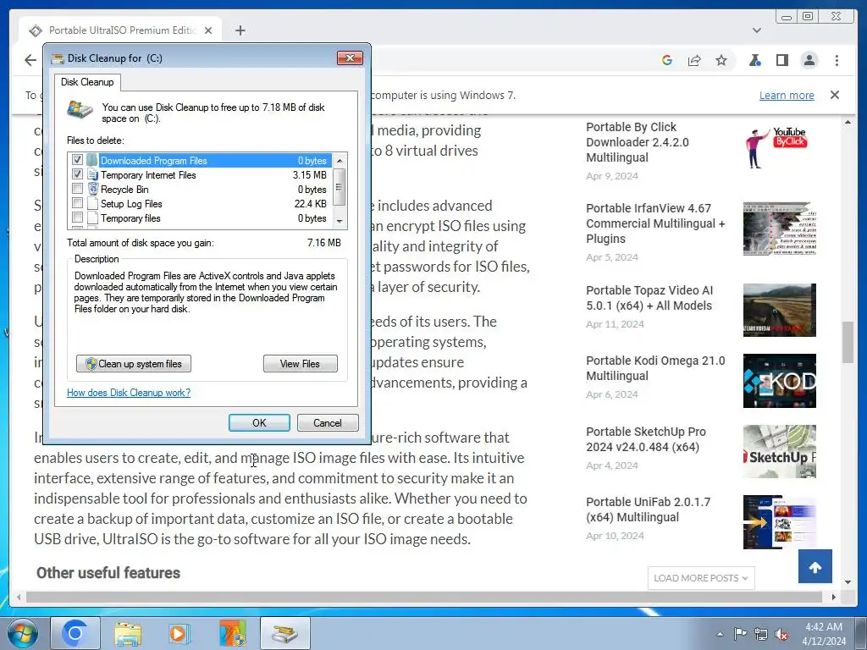Click the Temporary files document icon
The image size is (867, 650).
92,218
